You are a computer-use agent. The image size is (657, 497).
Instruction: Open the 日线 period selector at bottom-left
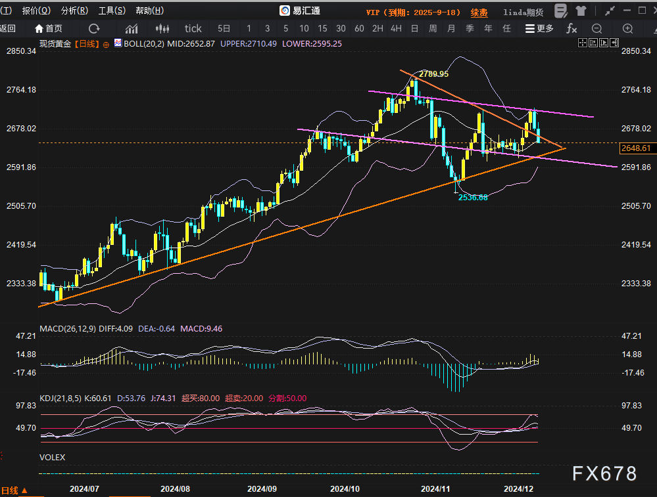(14, 490)
